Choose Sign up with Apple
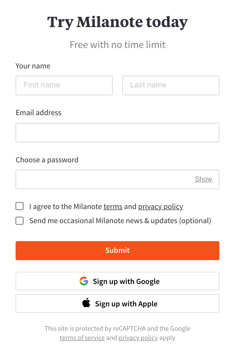 click(118, 303)
